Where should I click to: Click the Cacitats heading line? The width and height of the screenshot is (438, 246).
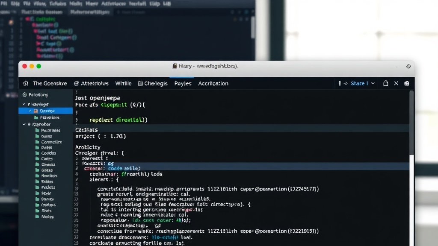(86, 130)
